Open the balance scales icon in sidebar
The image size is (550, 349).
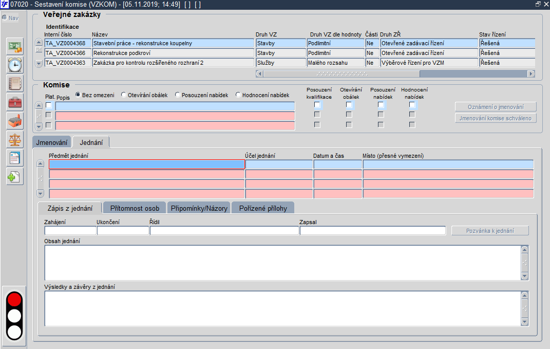[15, 140]
